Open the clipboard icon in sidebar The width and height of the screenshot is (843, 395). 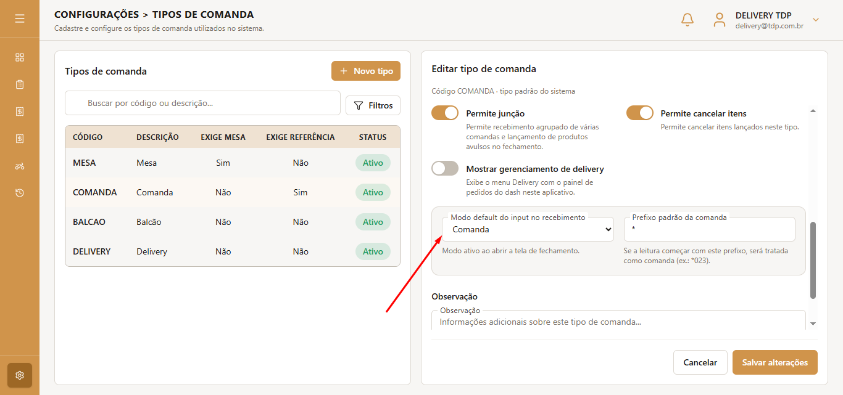pos(20,84)
